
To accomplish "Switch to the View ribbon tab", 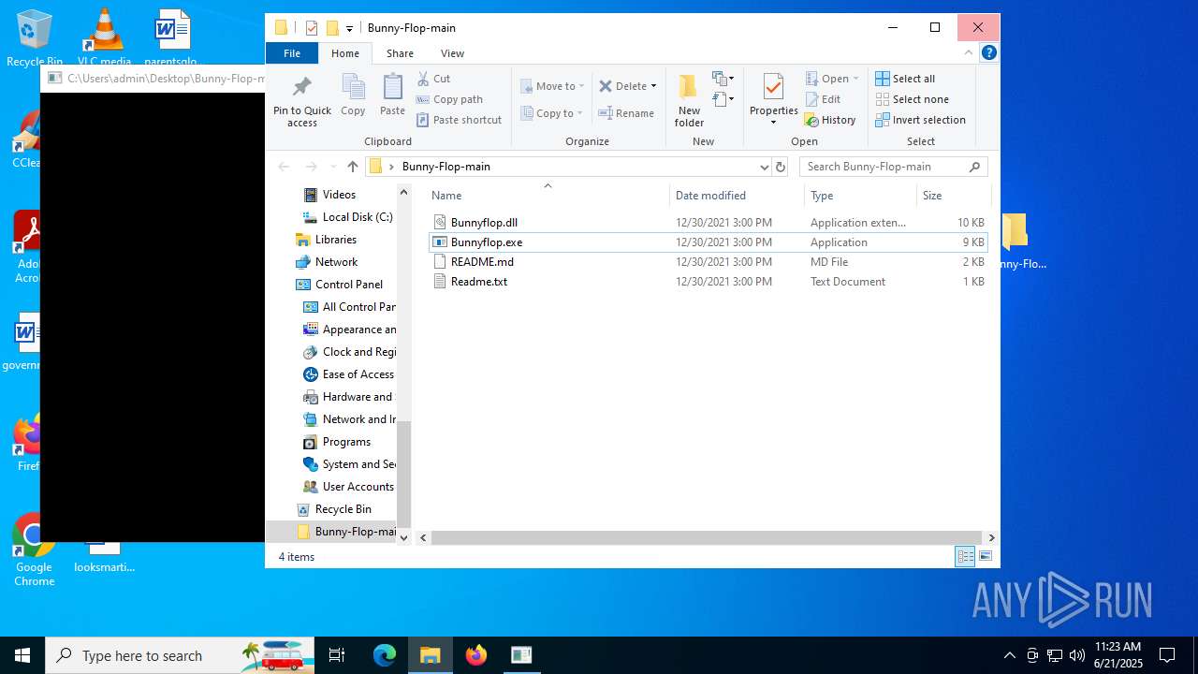I will [452, 53].
